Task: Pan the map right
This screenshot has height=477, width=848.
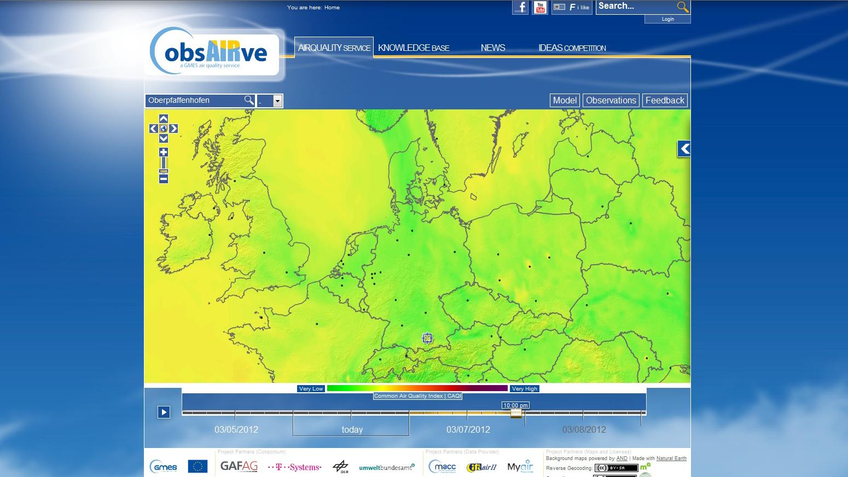Action: pos(173,129)
